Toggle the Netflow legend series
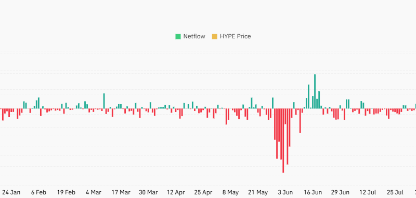Viewport: 416px width, 198px height. pos(190,36)
